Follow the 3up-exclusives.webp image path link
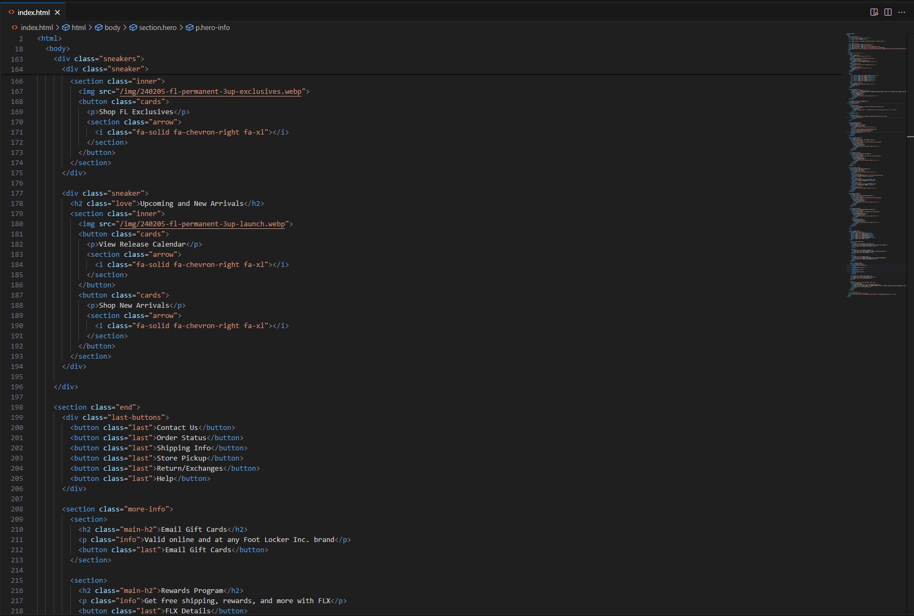The width and height of the screenshot is (914, 616). [x=210, y=92]
